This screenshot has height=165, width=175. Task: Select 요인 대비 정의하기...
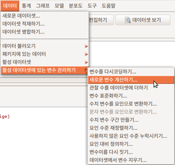click(131, 144)
